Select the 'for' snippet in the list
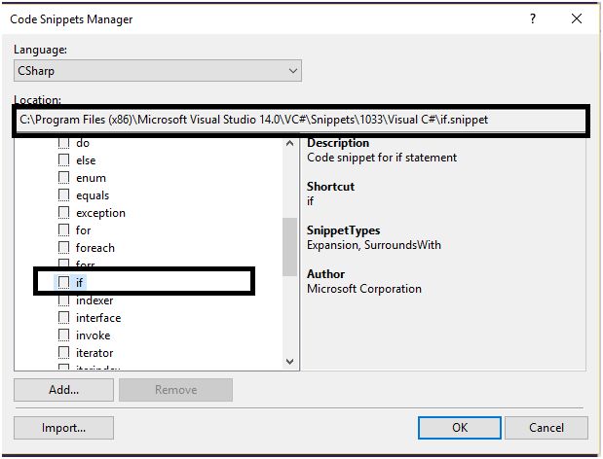 coord(84,230)
